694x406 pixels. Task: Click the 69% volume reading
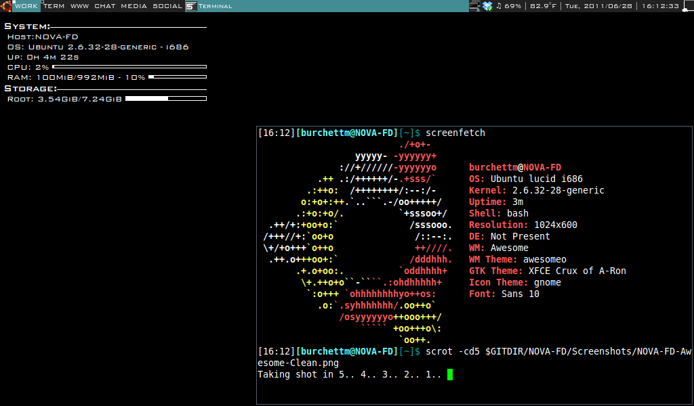click(x=512, y=6)
